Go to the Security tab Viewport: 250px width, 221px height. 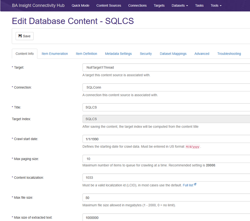pos(146,53)
